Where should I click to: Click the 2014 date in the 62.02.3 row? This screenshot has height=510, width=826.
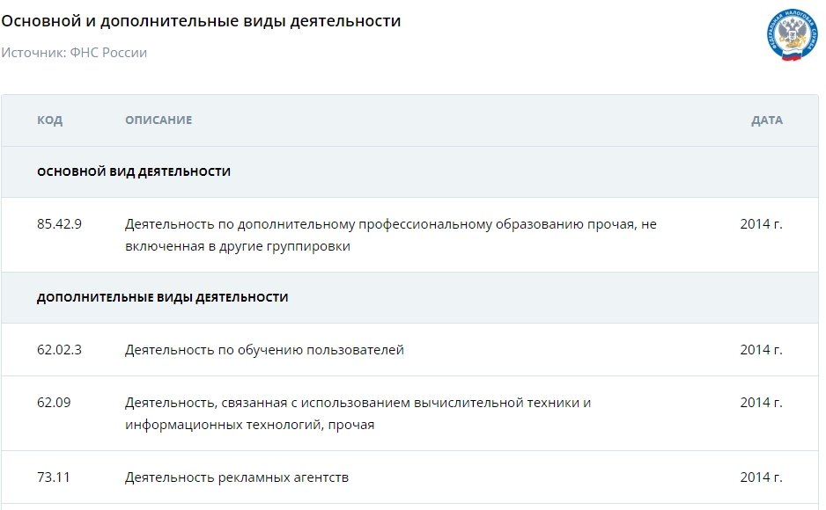click(761, 350)
